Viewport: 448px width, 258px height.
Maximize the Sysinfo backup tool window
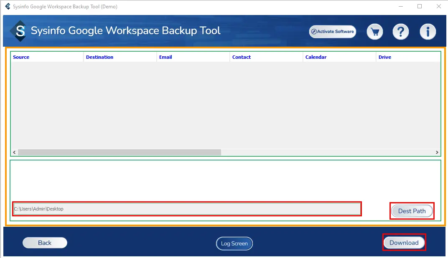pos(420,6)
